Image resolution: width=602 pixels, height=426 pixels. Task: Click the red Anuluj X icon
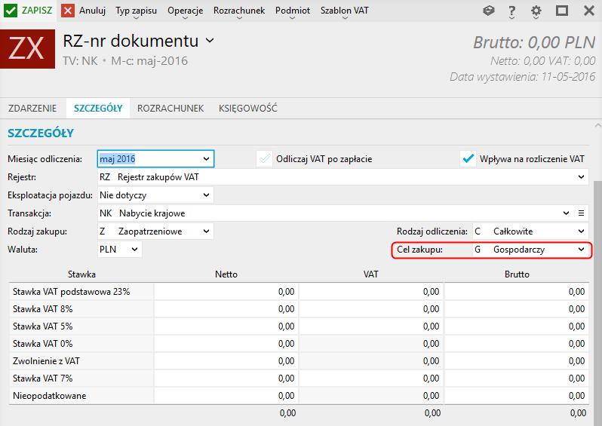(68, 11)
